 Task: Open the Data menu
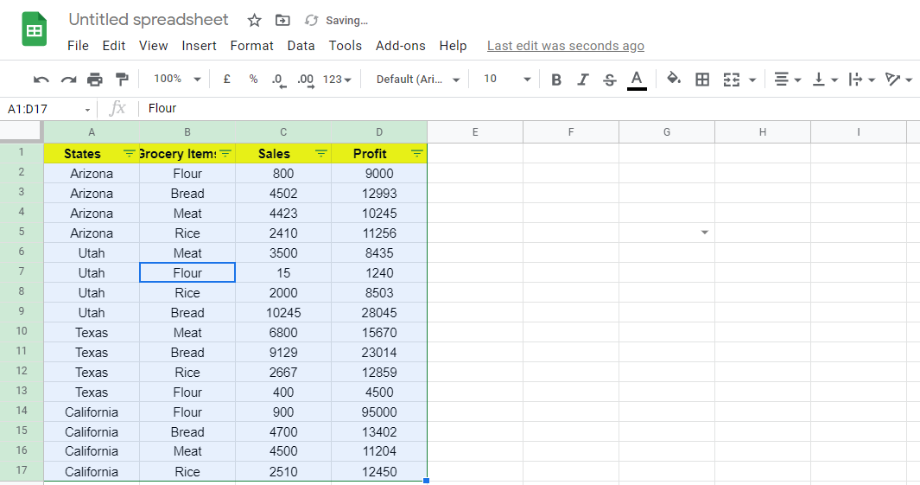tap(301, 46)
